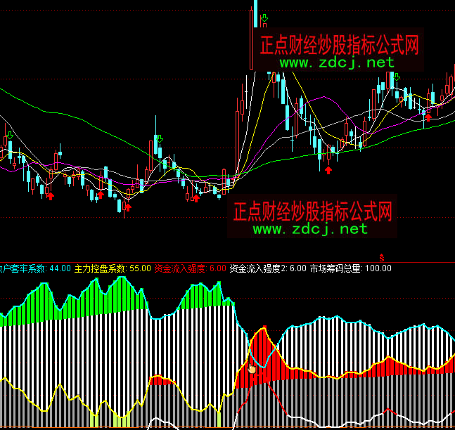Click the red 资金流入强度 6.00 label

(x=190, y=268)
